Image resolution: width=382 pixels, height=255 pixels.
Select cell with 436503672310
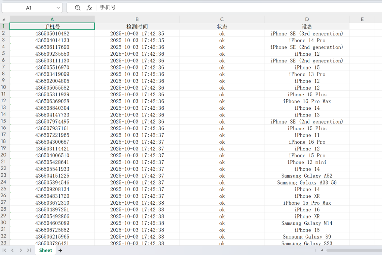(52, 203)
